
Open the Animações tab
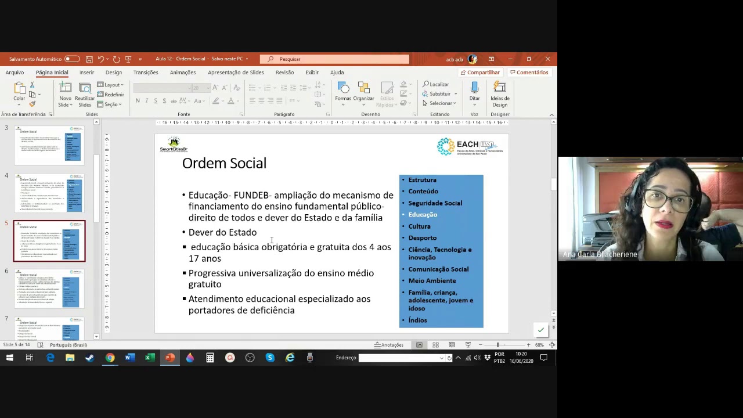pyautogui.click(x=183, y=73)
